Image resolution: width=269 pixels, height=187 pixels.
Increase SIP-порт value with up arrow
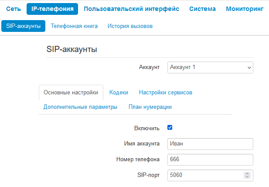tap(247, 173)
